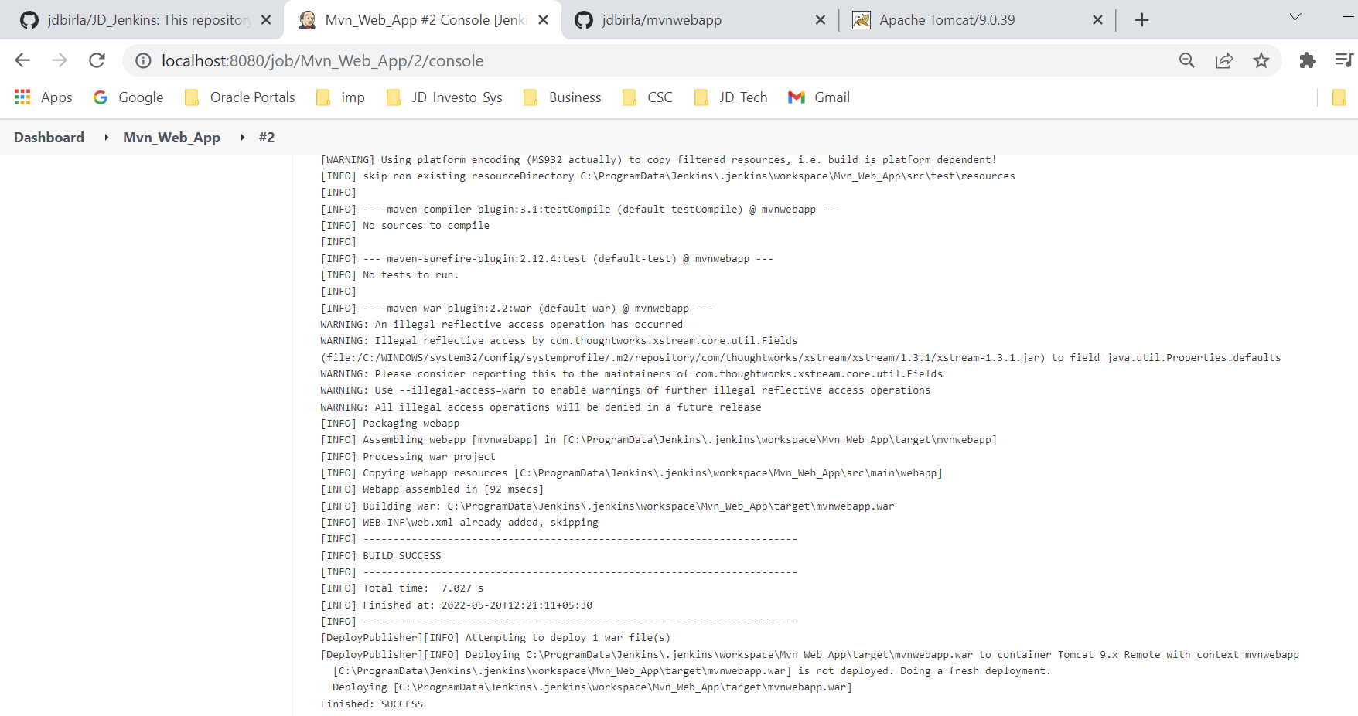Image resolution: width=1358 pixels, height=716 pixels.
Task: Close the jdbirla/mvnwebapp tab
Action: tap(821, 20)
